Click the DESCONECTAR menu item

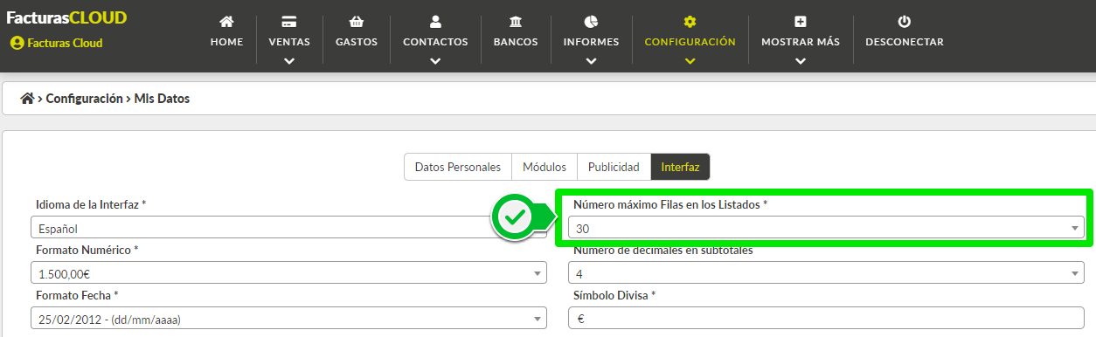[904, 42]
